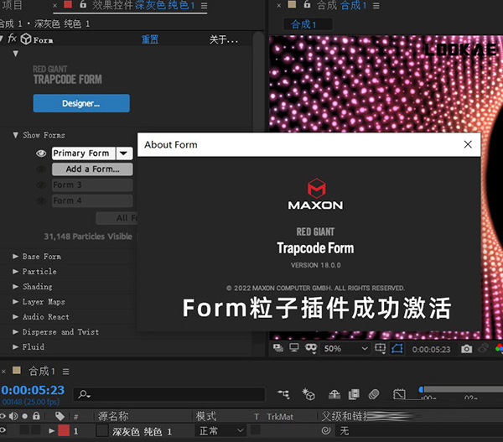Viewport: 503px width, 442px height.
Task: Click the monitor preview icon
Action: pos(294,347)
